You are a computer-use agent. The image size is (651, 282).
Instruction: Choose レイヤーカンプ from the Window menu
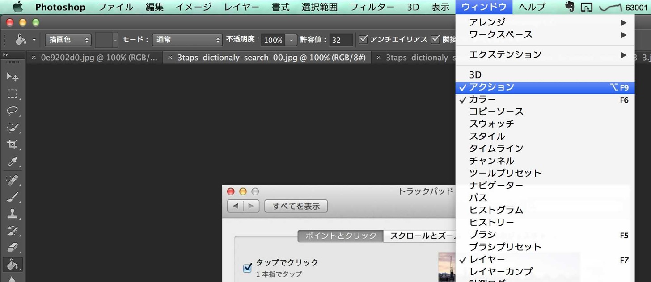[x=545, y=271]
